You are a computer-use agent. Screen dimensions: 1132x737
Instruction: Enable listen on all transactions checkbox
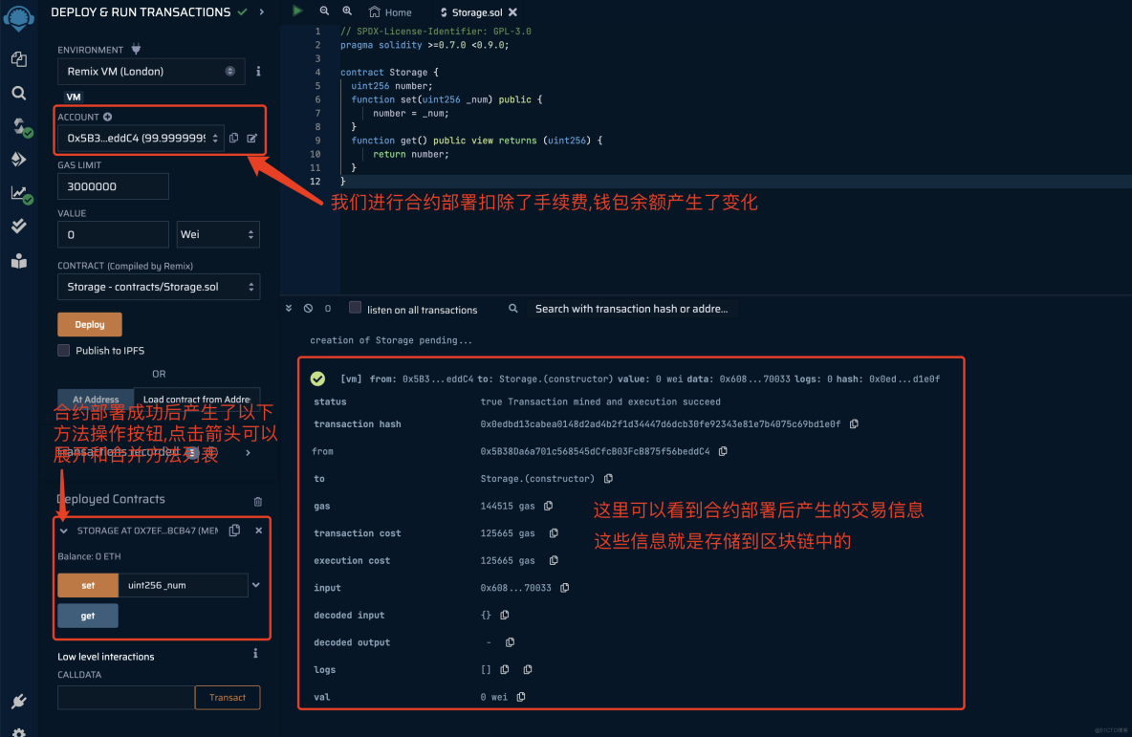[x=356, y=308]
